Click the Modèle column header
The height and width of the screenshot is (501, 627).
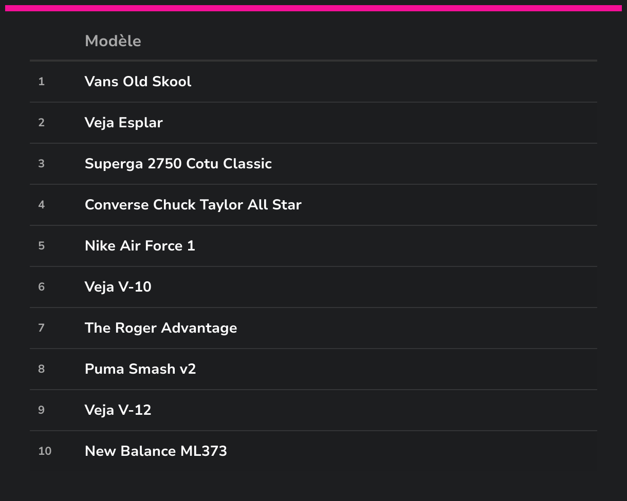[113, 41]
